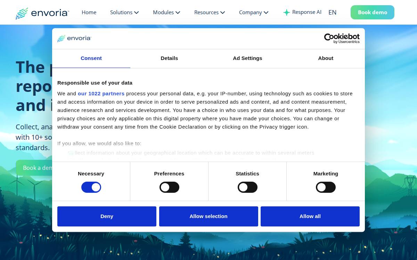Click the Book demo header button
This screenshot has width=417, height=260.
click(x=373, y=12)
